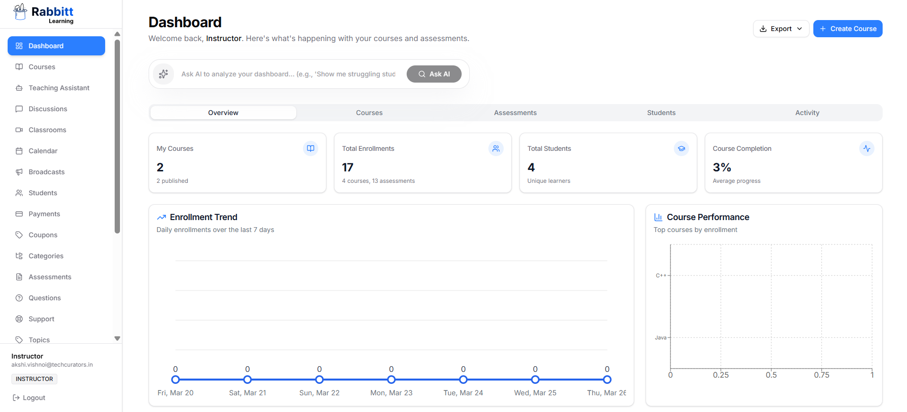
Task: Click the activity pulse icon on Course Completion
Action: pos(867,148)
